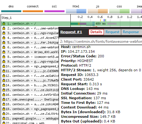Click the lock icon for request 17

pyautogui.click(x=4, y=100)
